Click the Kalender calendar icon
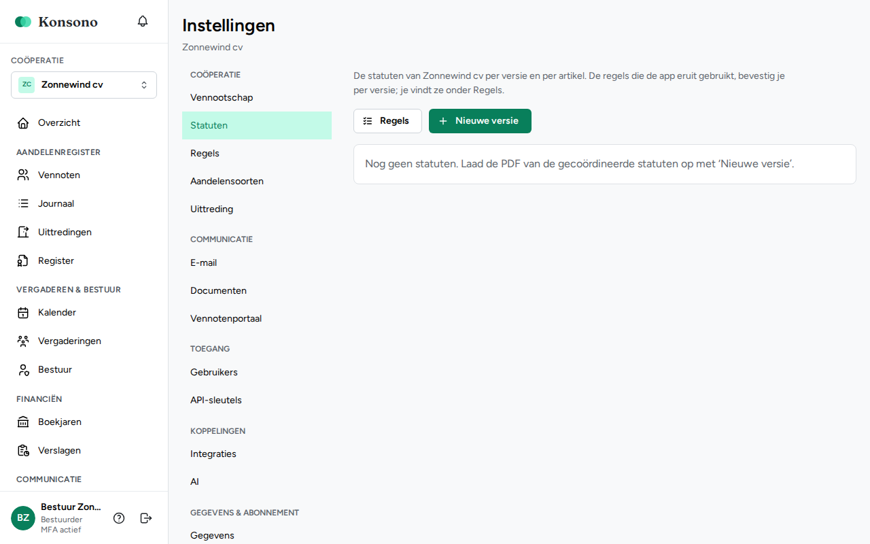This screenshot has width=870, height=544. (x=23, y=313)
